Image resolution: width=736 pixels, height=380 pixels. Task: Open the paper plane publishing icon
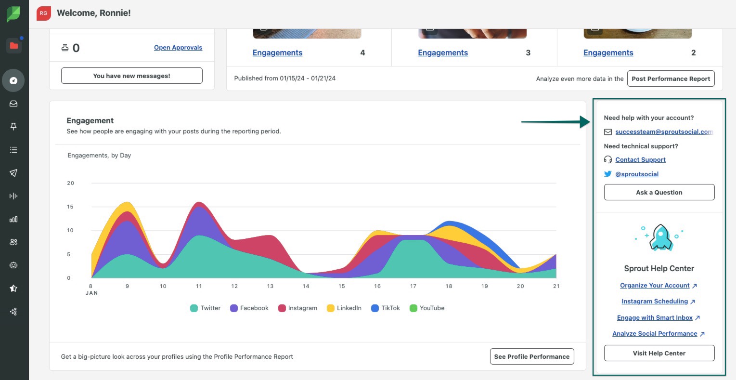point(13,173)
